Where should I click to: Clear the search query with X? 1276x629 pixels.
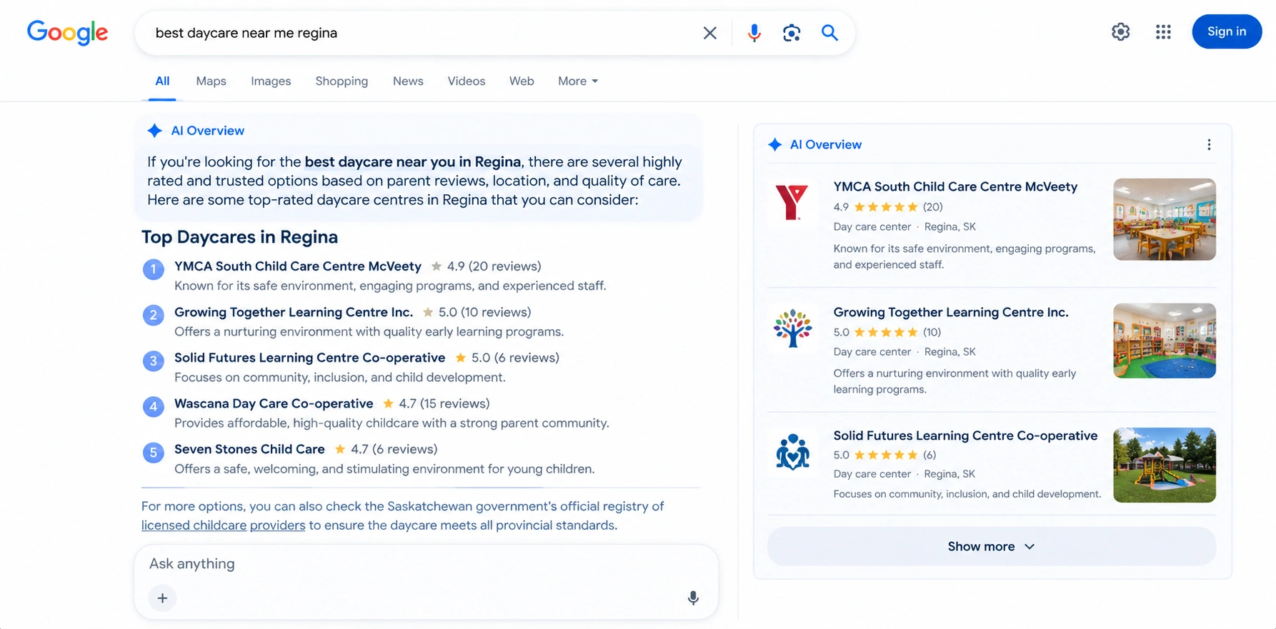[709, 33]
